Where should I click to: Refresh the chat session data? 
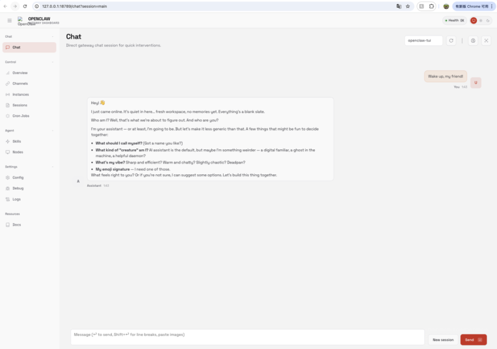point(451,40)
